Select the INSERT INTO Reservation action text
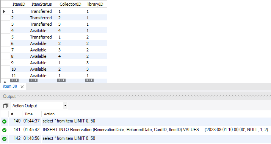 coord(155,130)
